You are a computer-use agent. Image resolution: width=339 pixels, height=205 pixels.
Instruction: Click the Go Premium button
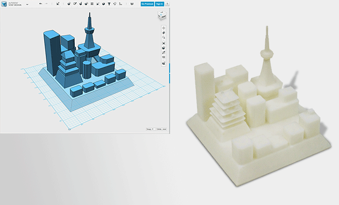click(x=147, y=4)
